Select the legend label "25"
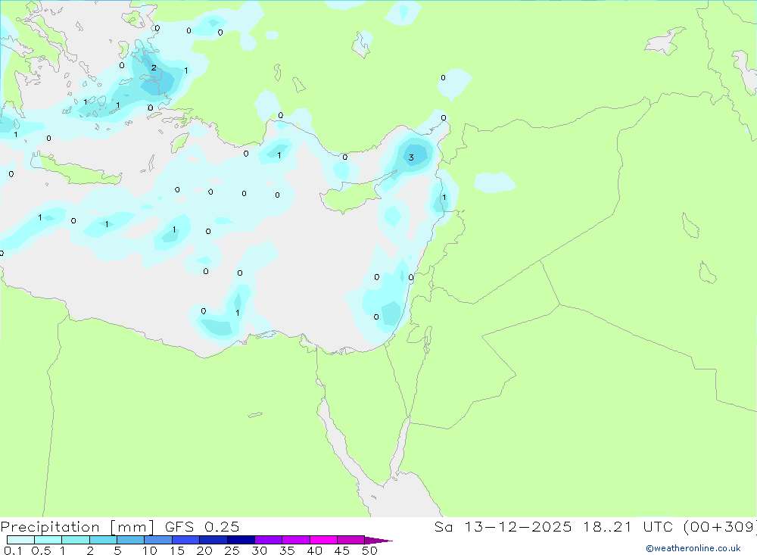Viewport: 757px width, 555px height. coord(232,550)
